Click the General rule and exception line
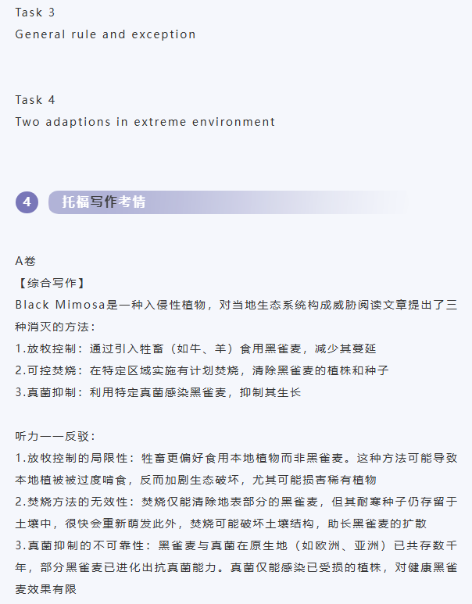Viewport: 472px width, 604px height. pyautogui.click(x=105, y=34)
